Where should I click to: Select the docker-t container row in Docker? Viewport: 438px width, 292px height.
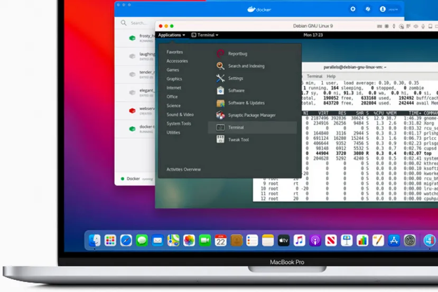(x=135, y=129)
